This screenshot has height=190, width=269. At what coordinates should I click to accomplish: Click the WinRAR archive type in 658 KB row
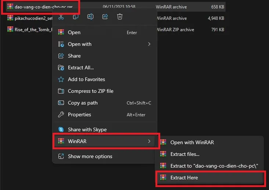171,7
